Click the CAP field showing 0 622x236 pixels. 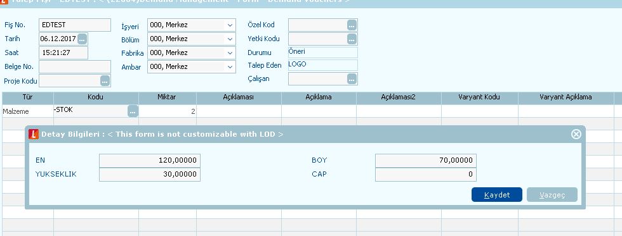(x=426, y=175)
